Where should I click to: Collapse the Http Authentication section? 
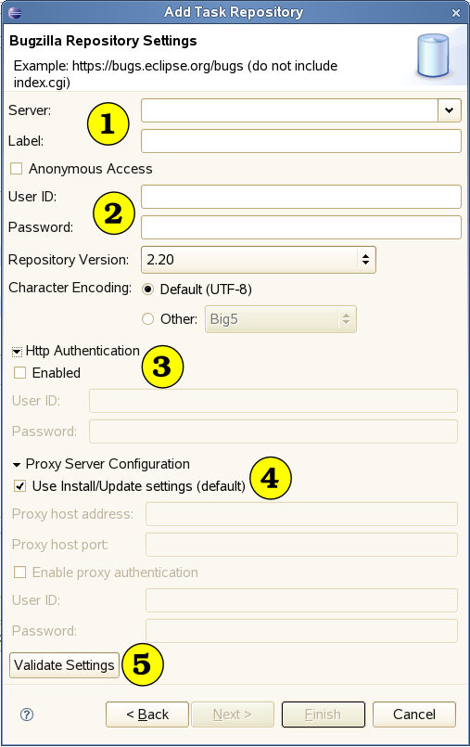point(17,352)
